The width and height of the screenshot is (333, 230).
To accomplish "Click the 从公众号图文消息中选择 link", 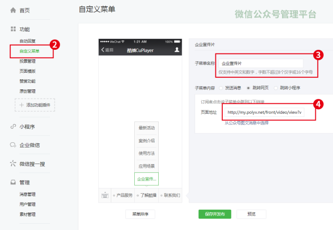I will [x=247, y=123].
